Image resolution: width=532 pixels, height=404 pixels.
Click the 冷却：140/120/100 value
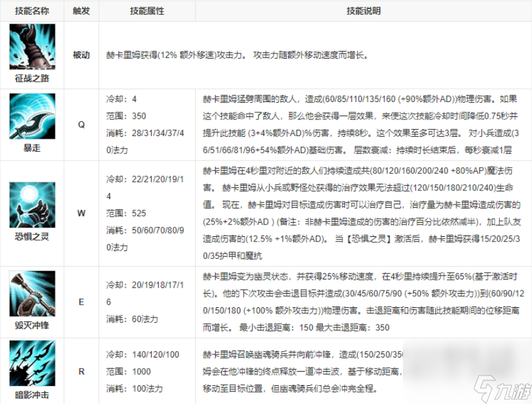coord(143,354)
